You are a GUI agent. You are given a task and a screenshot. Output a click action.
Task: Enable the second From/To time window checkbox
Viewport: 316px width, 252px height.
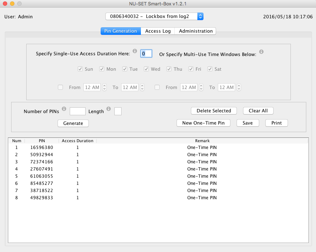157,87
